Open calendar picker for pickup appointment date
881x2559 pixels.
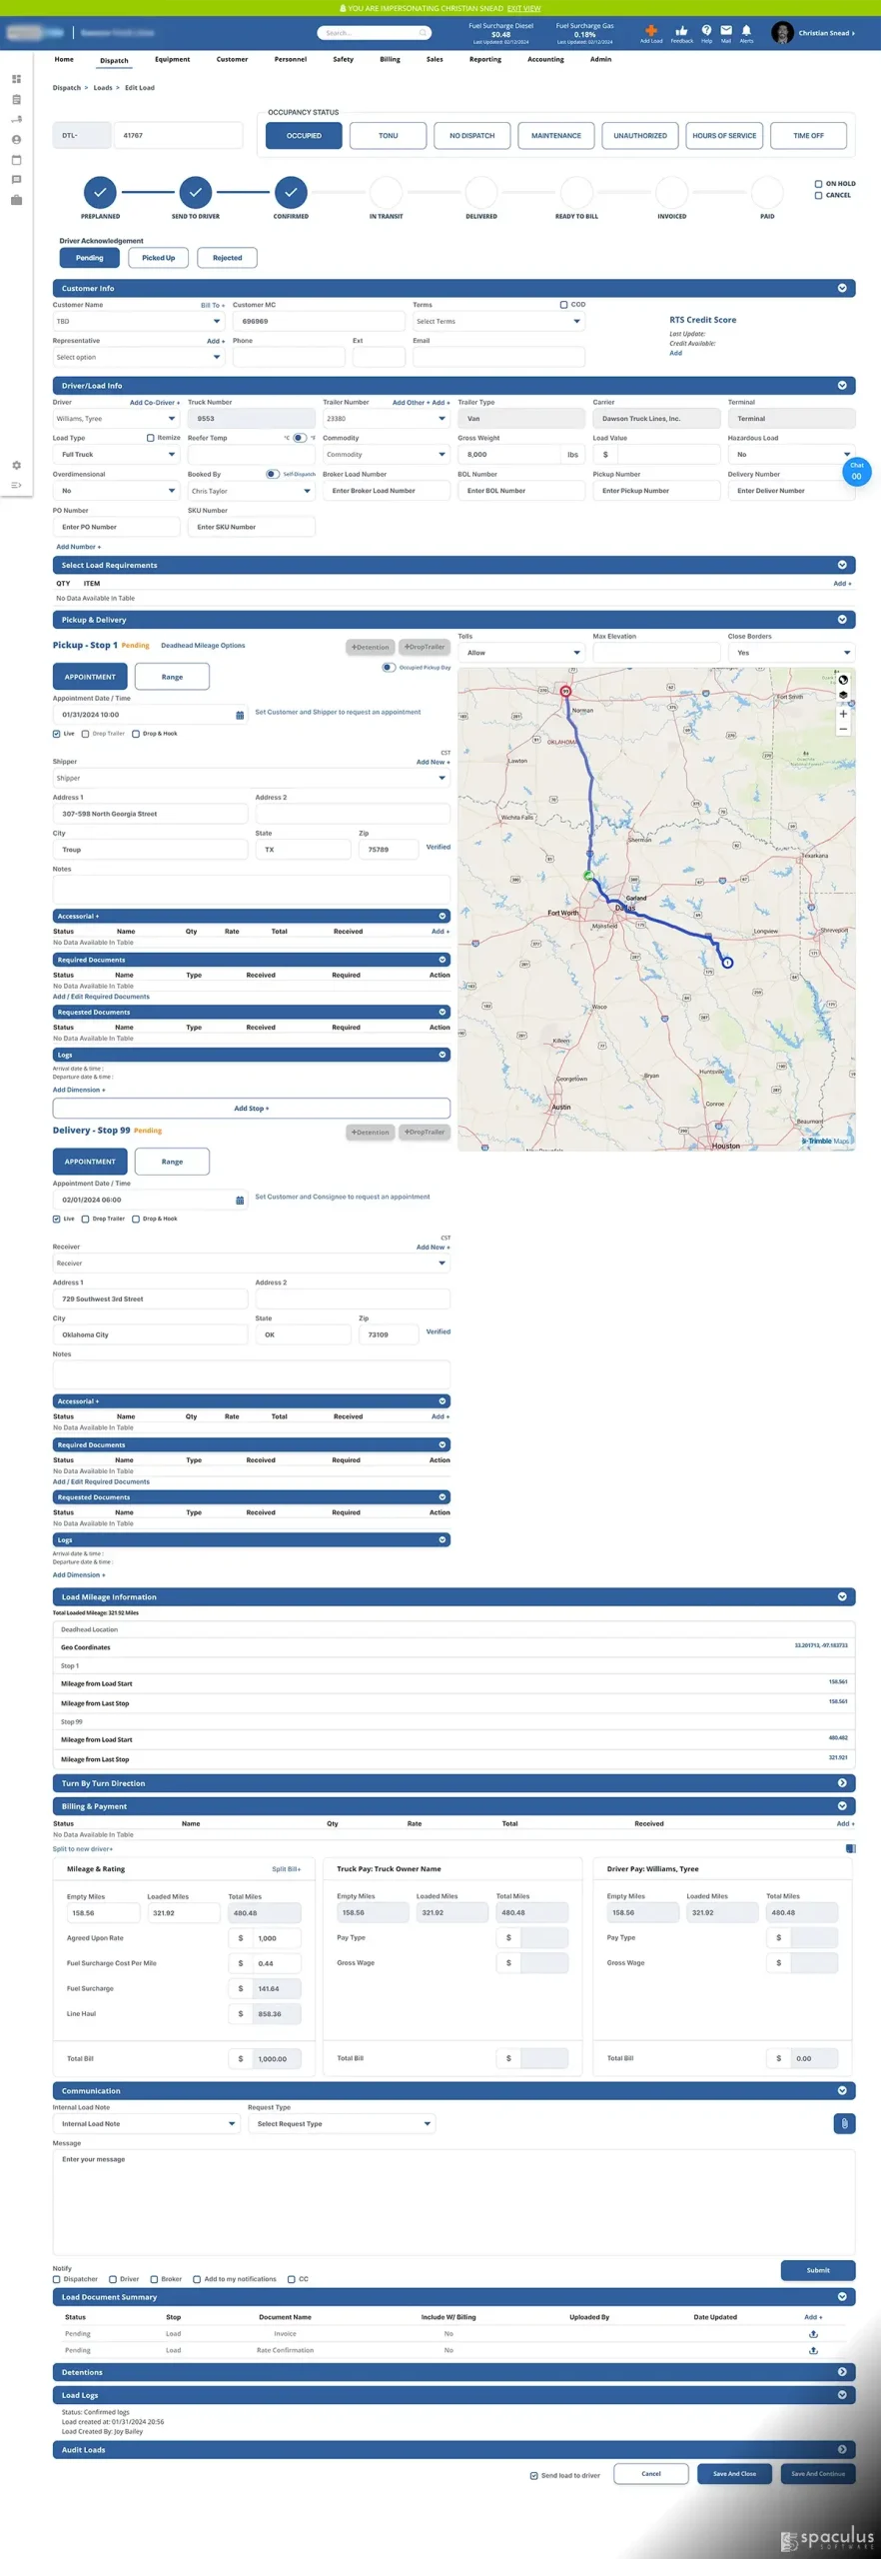point(240,715)
